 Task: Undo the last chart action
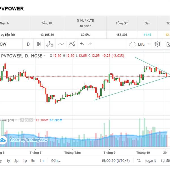(82, 44)
